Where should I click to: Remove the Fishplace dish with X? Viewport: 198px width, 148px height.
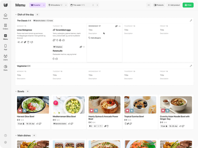pos(84,47)
